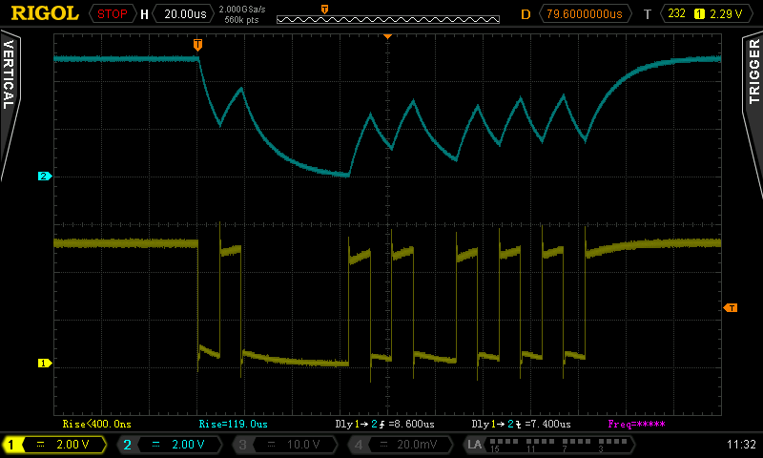Click the RIGOL logo

pos(45,13)
